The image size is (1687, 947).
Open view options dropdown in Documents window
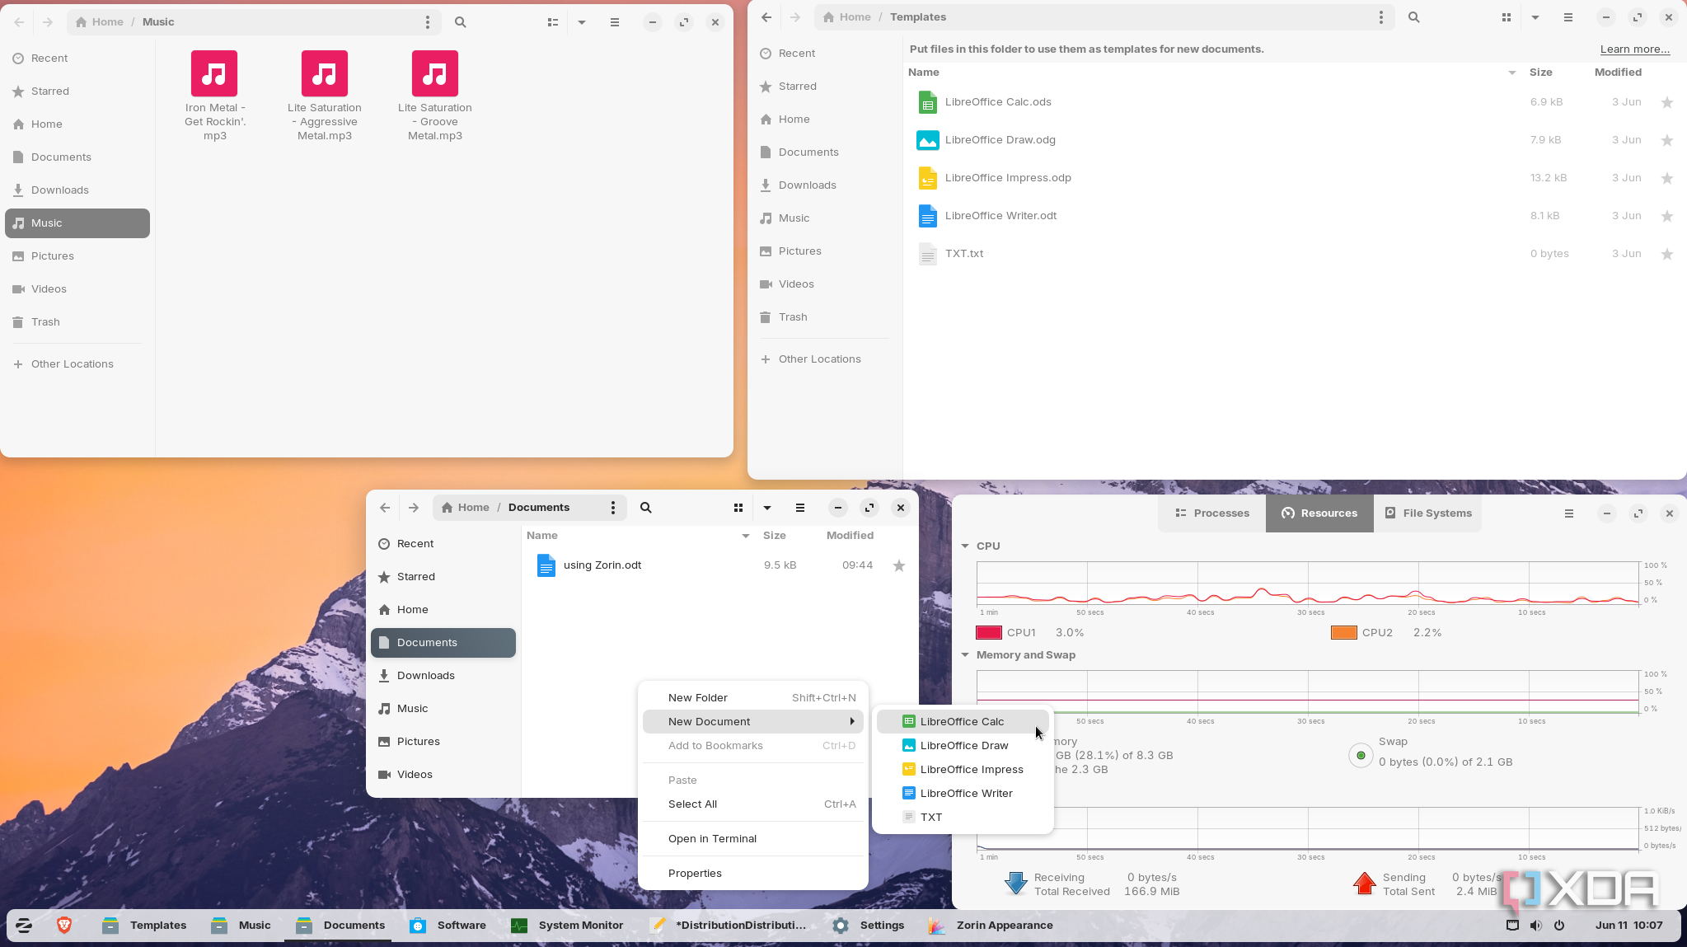[x=767, y=508]
